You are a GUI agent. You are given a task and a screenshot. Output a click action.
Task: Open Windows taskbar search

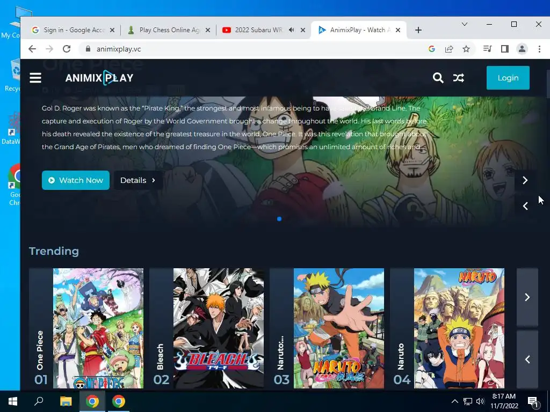pyautogui.click(x=39, y=401)
